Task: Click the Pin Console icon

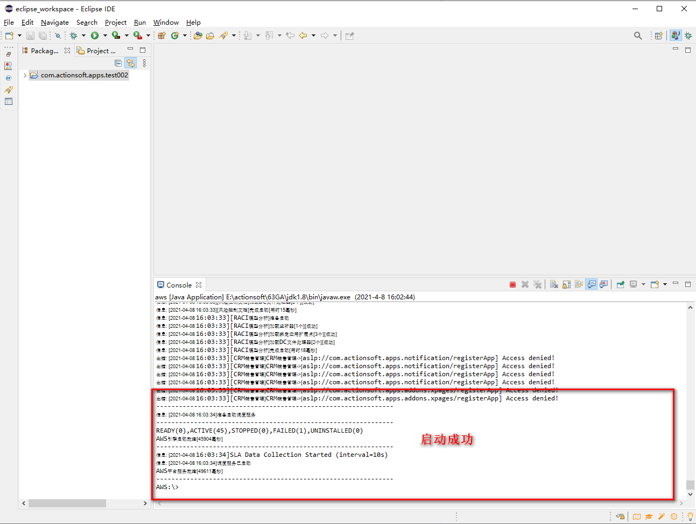Action: click(621, 285)
